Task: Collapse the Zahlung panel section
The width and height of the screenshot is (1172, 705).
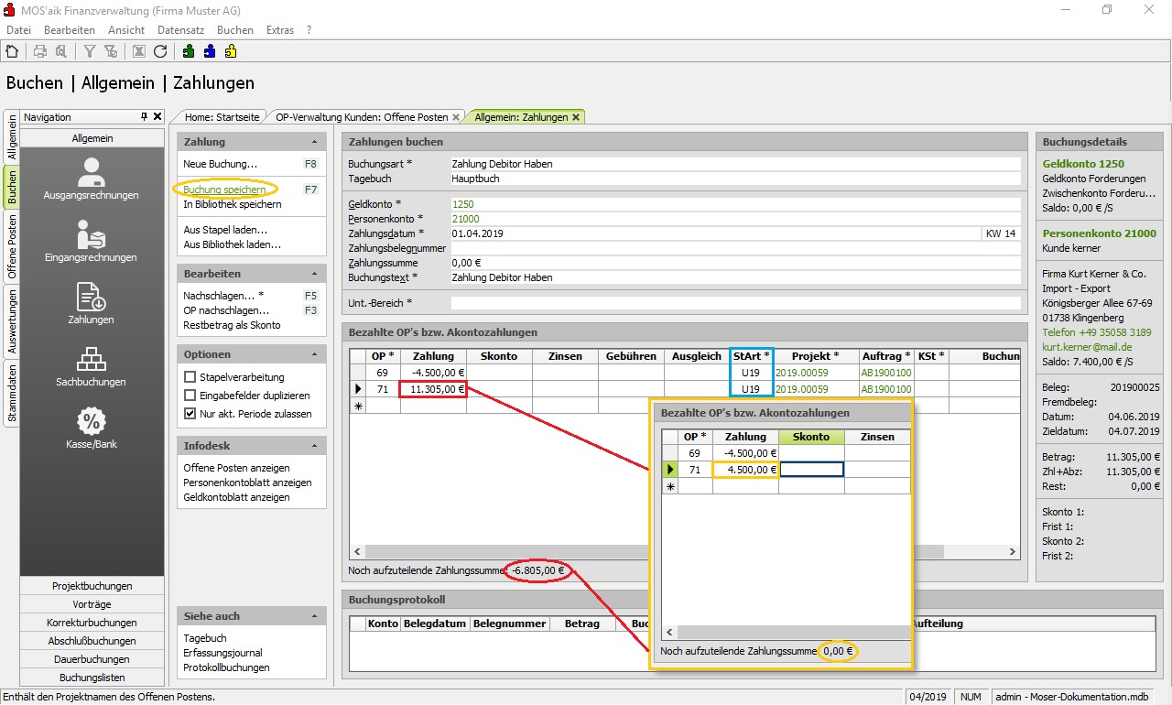Action: 315,143
